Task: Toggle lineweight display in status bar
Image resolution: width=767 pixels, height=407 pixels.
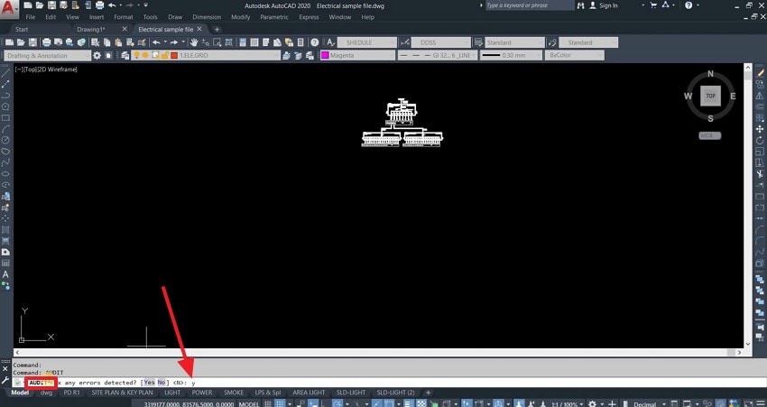Action: pyautogui.click(x=409, y=403)
